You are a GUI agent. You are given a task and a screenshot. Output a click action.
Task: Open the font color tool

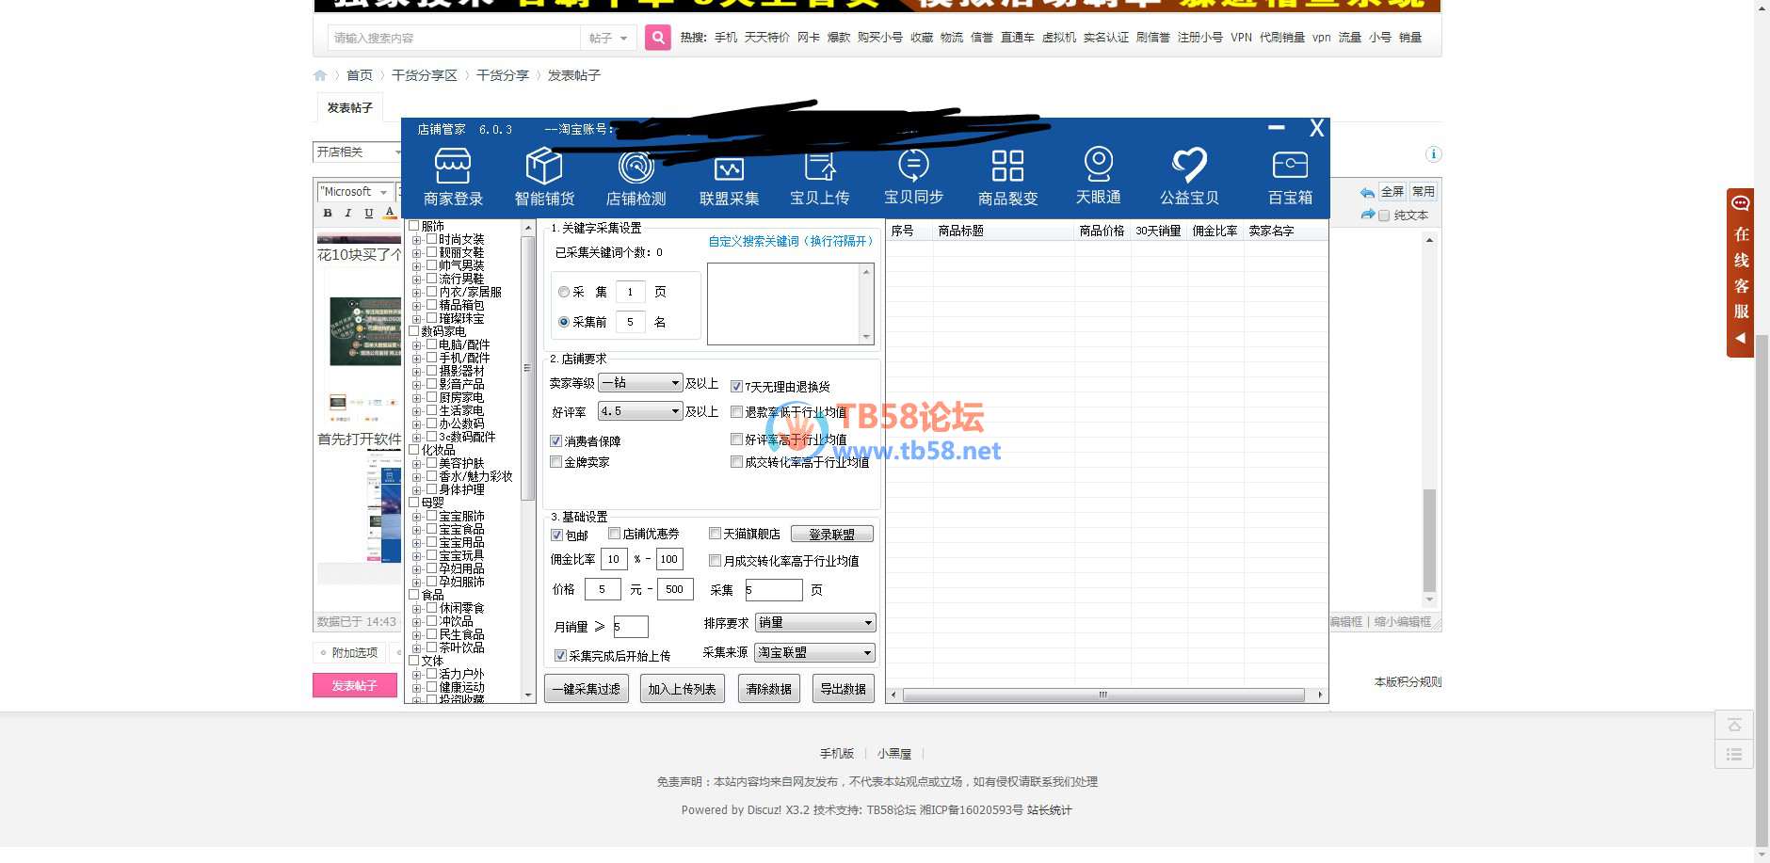click(390, 214)
